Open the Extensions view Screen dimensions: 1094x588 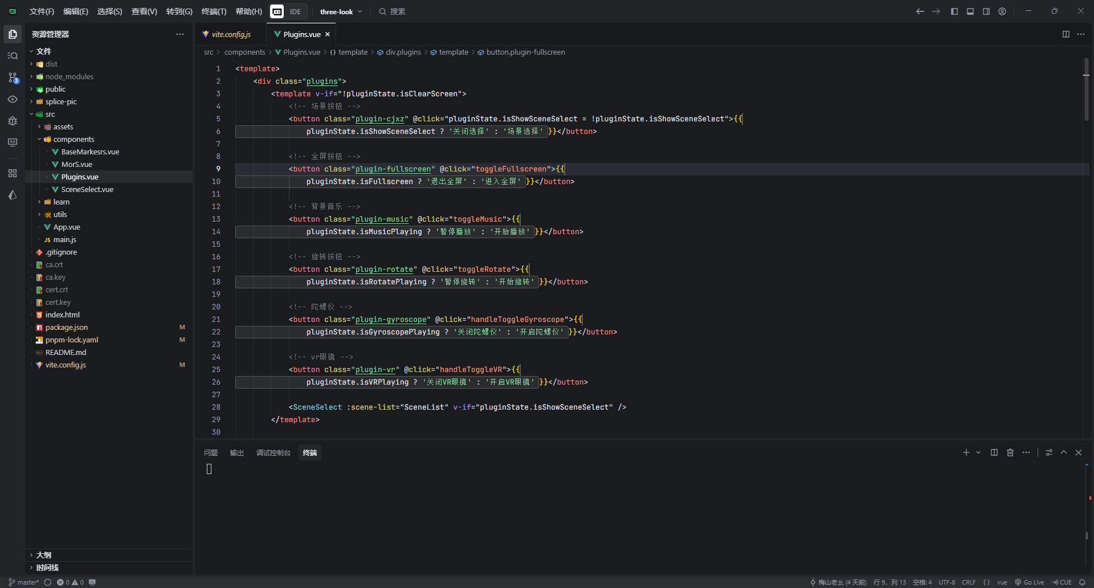(x=13, y=173)
